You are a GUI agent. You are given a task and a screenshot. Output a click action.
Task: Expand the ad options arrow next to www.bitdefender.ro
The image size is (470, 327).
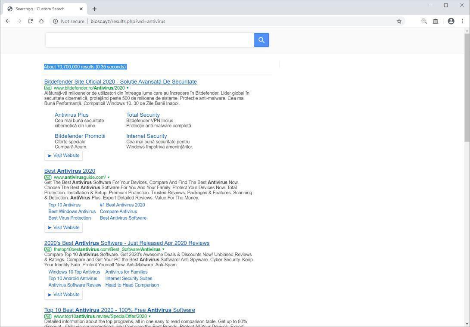(127, 88)
